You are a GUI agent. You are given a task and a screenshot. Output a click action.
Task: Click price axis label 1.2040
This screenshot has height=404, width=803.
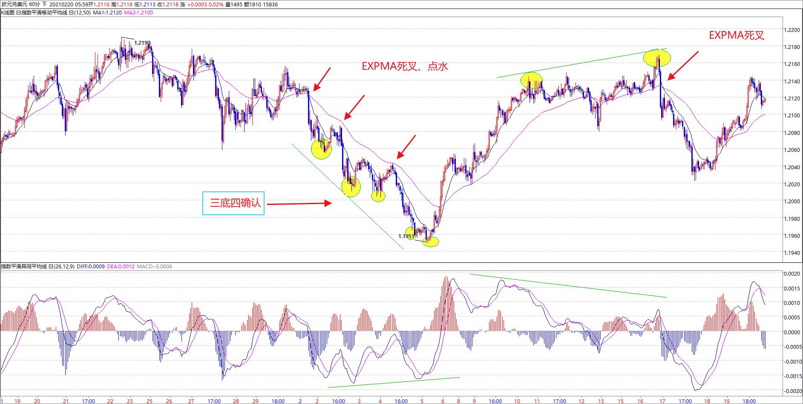[792, 167]
